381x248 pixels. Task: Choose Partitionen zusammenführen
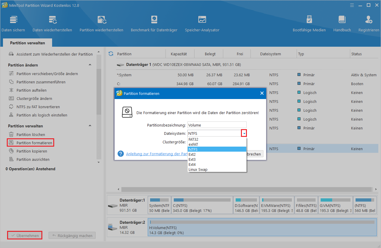[37, 82]
